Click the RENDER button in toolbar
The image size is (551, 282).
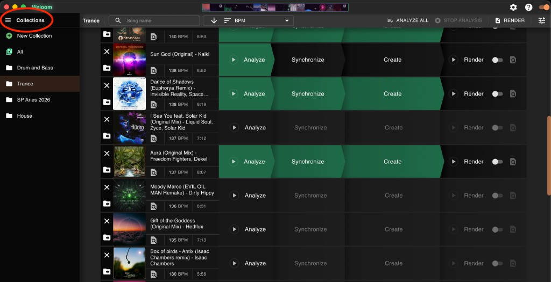(510, 20)
